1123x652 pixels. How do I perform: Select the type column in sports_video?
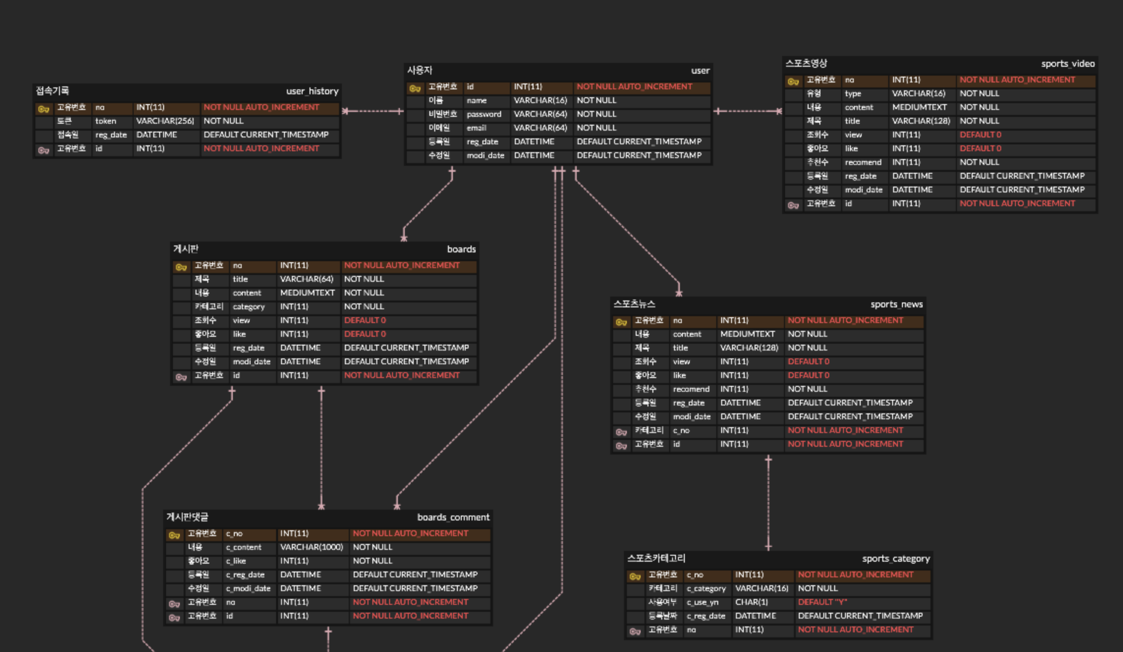click(x=853, y=93)
